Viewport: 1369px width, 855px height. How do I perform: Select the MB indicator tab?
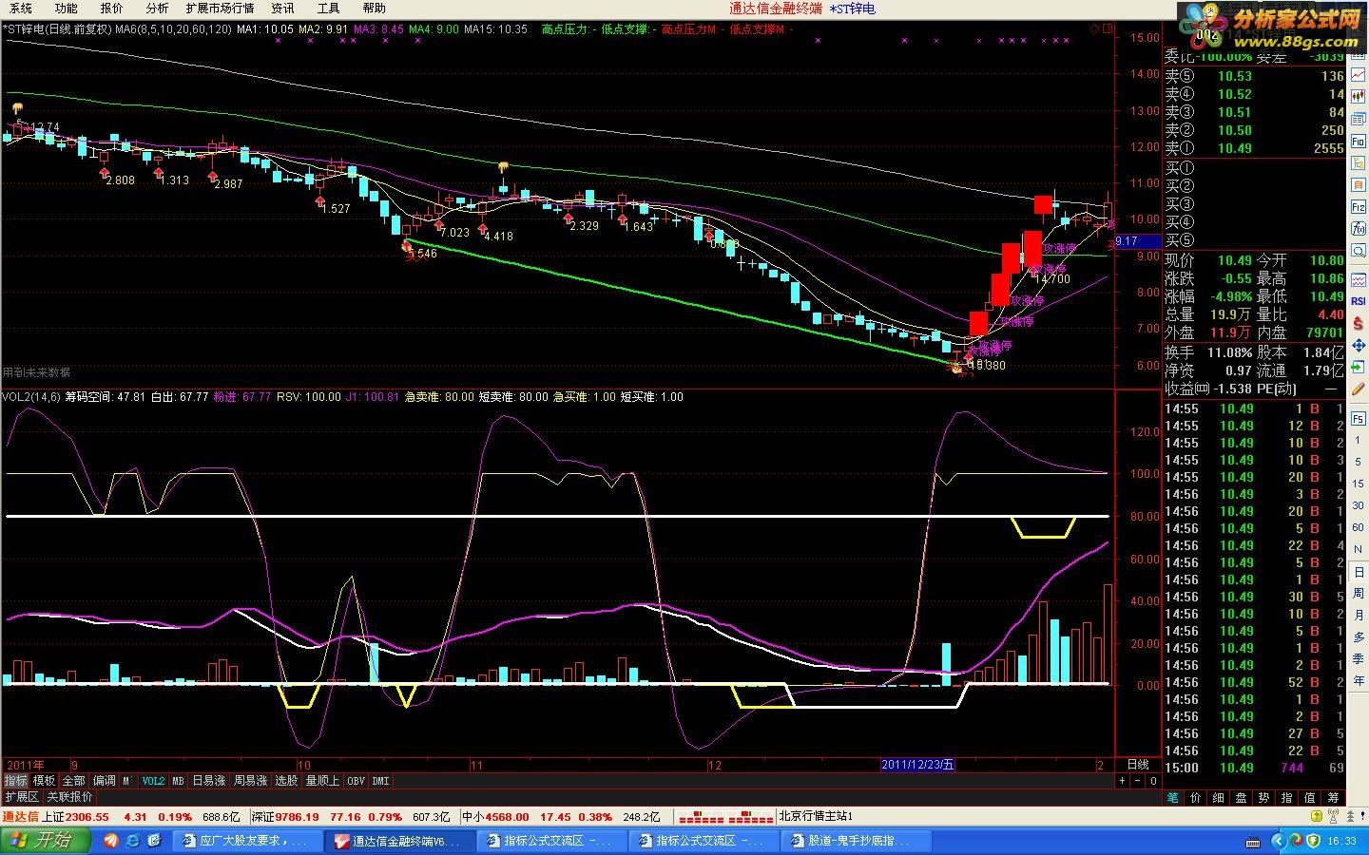click(x=178, y=781)
